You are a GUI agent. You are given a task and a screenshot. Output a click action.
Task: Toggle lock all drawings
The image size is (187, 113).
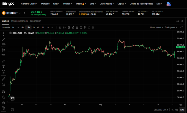(4, 103)
